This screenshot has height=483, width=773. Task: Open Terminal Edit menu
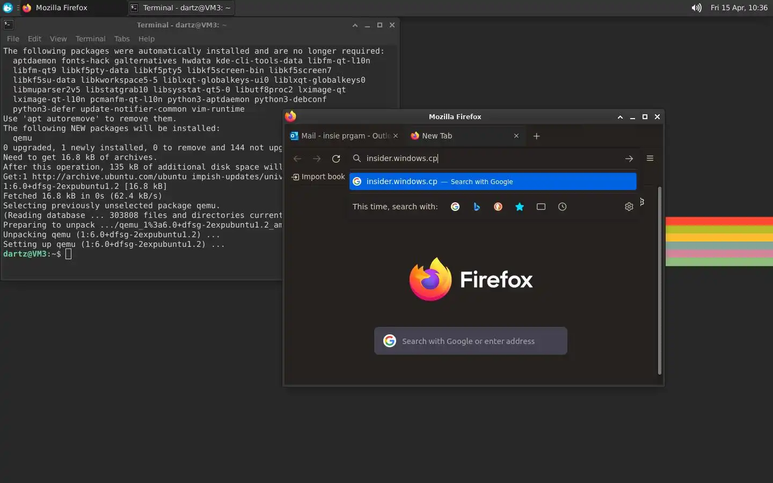34,39
